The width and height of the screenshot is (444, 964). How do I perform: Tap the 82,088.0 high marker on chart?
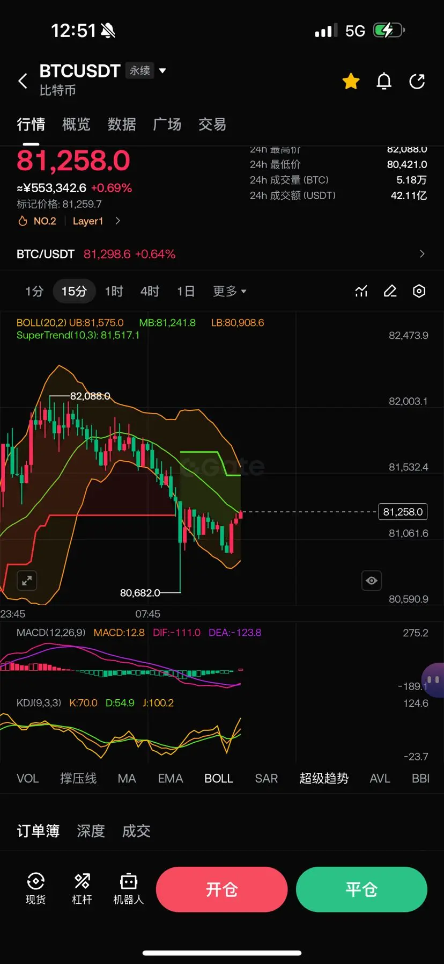90,396
